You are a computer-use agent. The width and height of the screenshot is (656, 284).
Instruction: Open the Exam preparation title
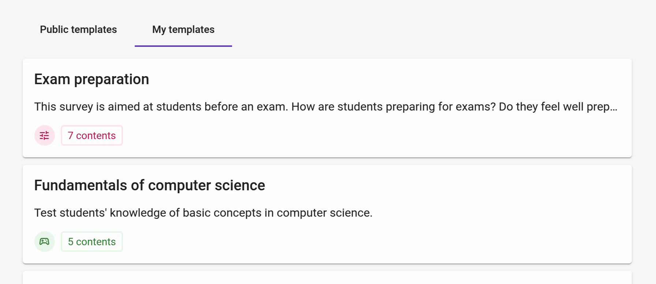92,79
